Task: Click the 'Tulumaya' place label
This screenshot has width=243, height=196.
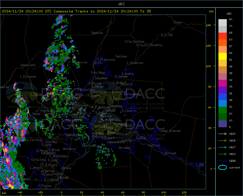Action: click(101, 78)
